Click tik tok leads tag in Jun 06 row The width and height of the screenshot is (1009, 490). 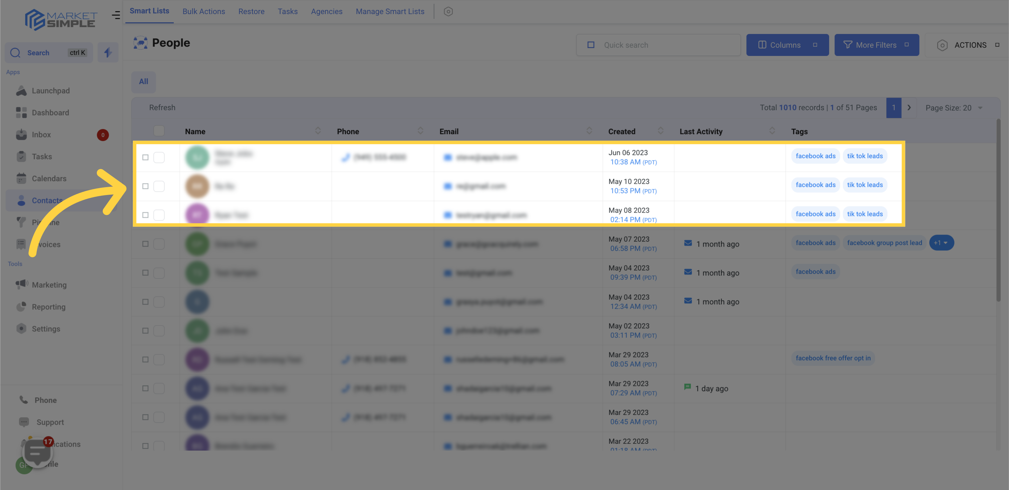click(x=865, y=156)
